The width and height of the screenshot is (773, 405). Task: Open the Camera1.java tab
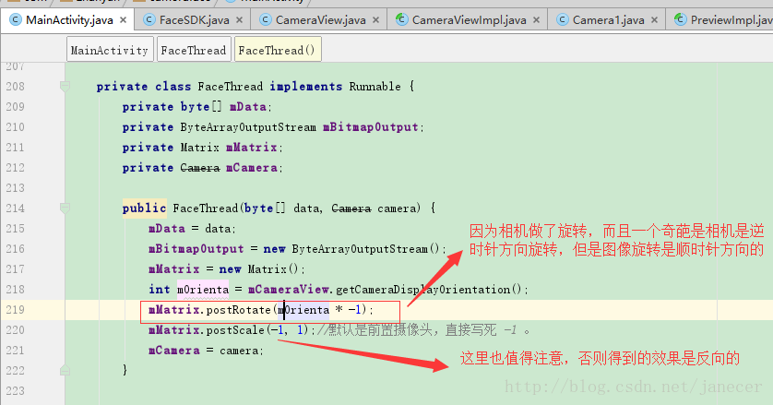(x=608, y=20)
